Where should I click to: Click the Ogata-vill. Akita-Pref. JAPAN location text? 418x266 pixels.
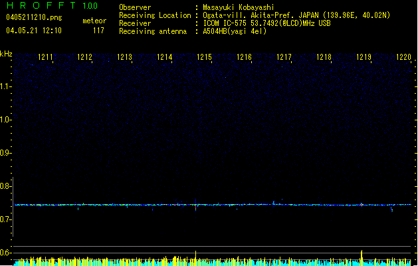click(x=261, y=15)
